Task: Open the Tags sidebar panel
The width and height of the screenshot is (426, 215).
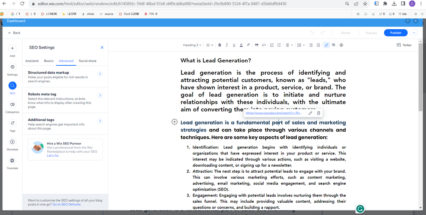Action: tap(12, 126)
